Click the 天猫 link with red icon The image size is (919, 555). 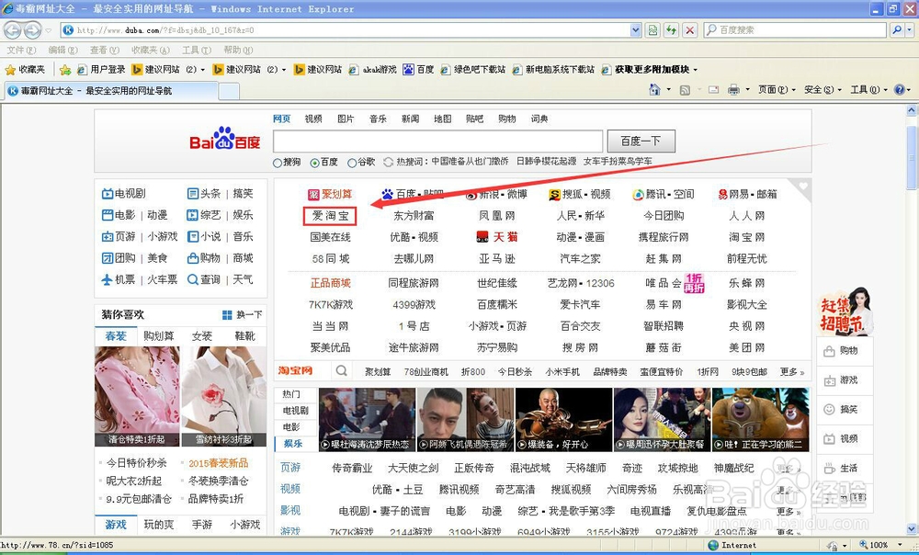[x=496, y=237]
